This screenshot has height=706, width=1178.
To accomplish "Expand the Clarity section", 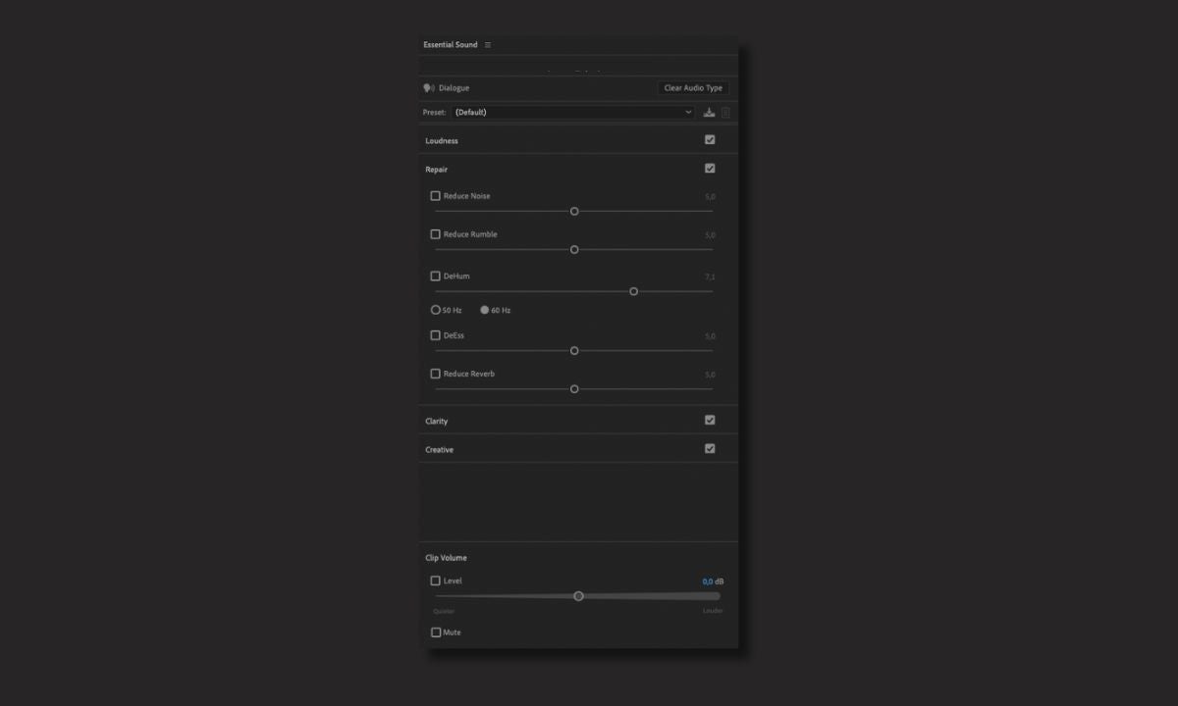I will click(x=437, y=422).
